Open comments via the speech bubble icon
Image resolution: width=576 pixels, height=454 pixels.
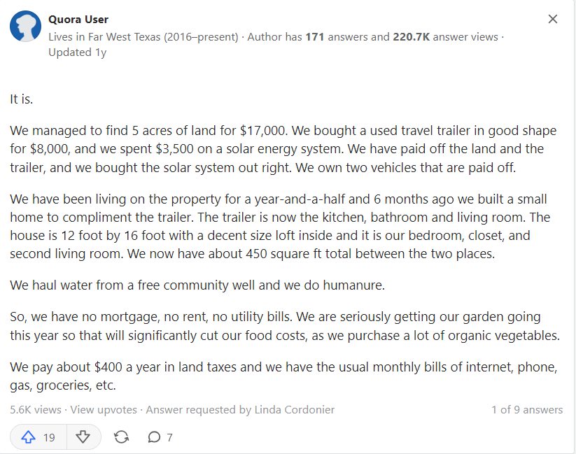(154, 437)
